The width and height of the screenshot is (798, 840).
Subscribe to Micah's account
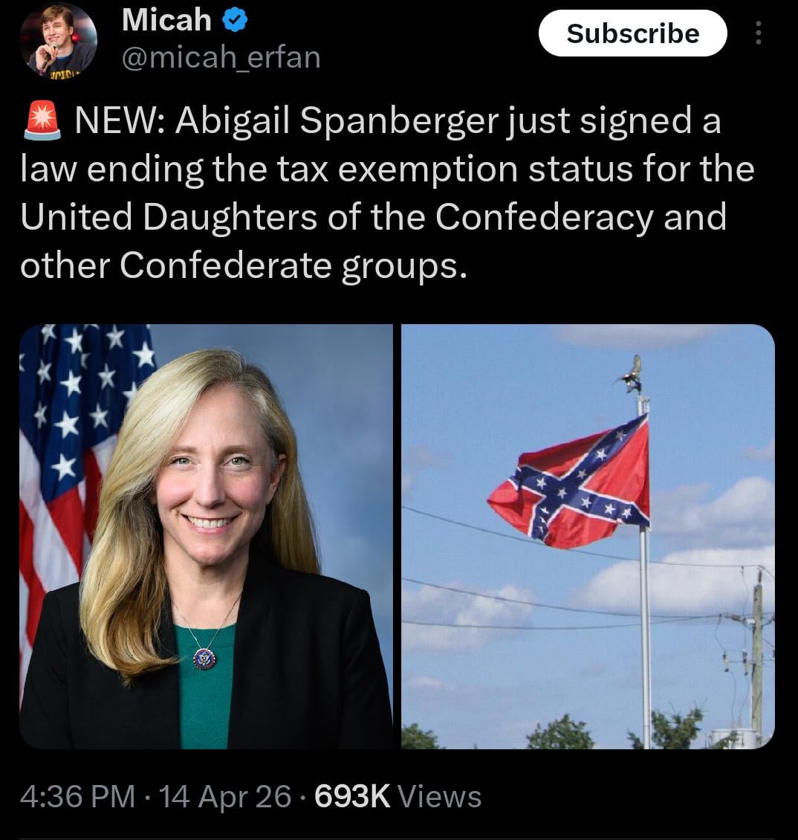[632, 33]
